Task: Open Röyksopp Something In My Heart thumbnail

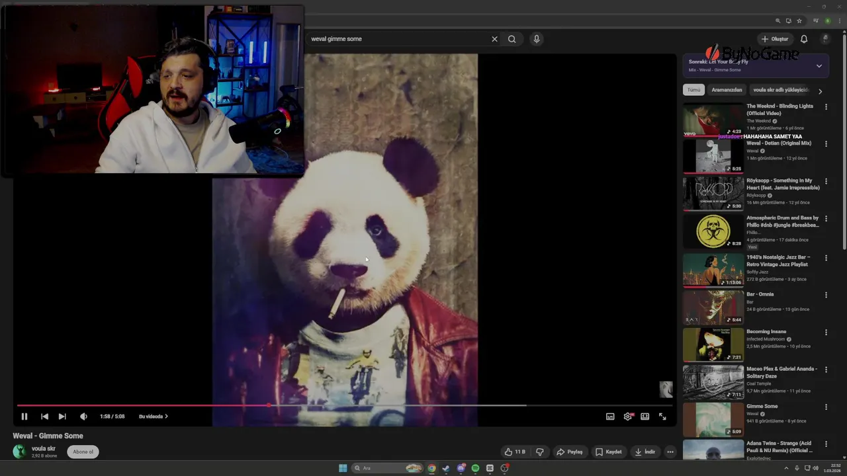Action: [x=713, y=193]
